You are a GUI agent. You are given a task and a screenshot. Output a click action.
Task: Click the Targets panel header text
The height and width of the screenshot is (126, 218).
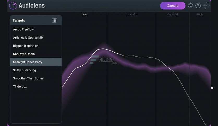19,20
